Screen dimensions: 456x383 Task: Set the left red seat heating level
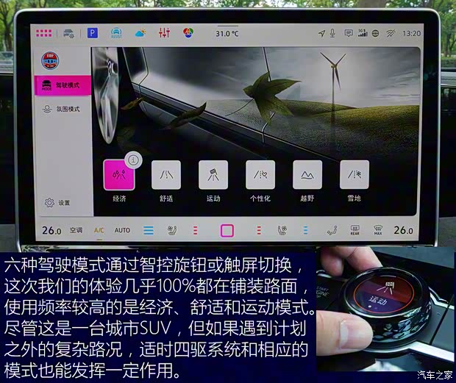click(196, 230)
